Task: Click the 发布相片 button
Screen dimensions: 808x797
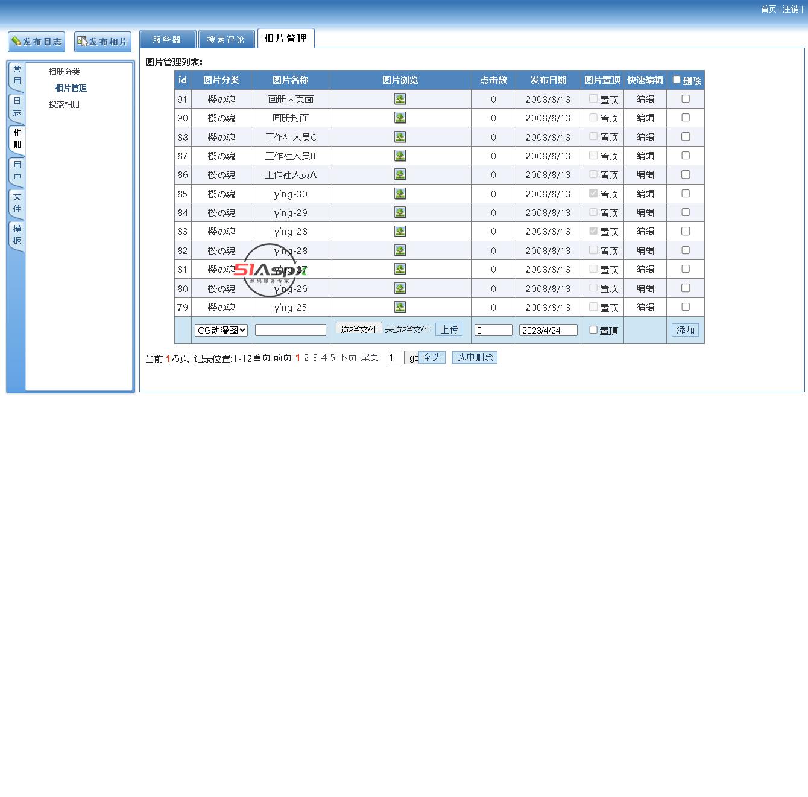Action: coord(103,42)
